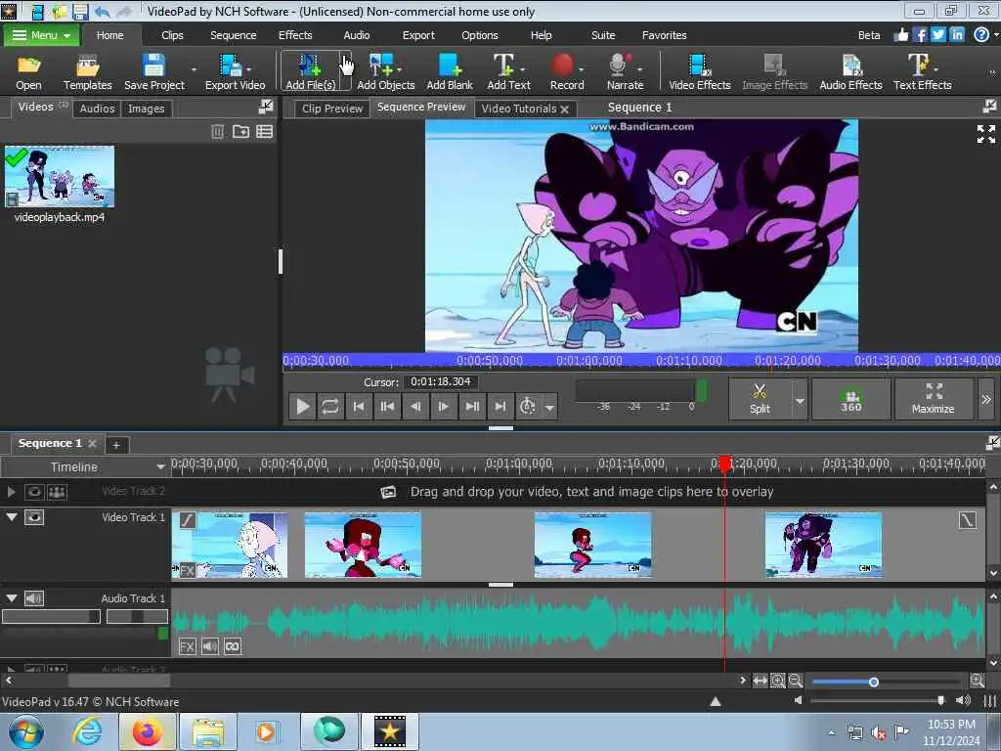Click the link icon on Audio Track 1
The width and height of the screenshot is (1001, 751).
coord(233,646)
